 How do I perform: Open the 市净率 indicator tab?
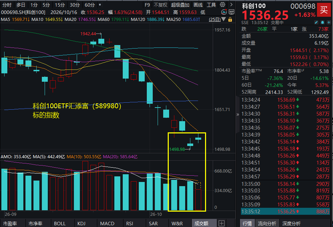coord(36,224)
